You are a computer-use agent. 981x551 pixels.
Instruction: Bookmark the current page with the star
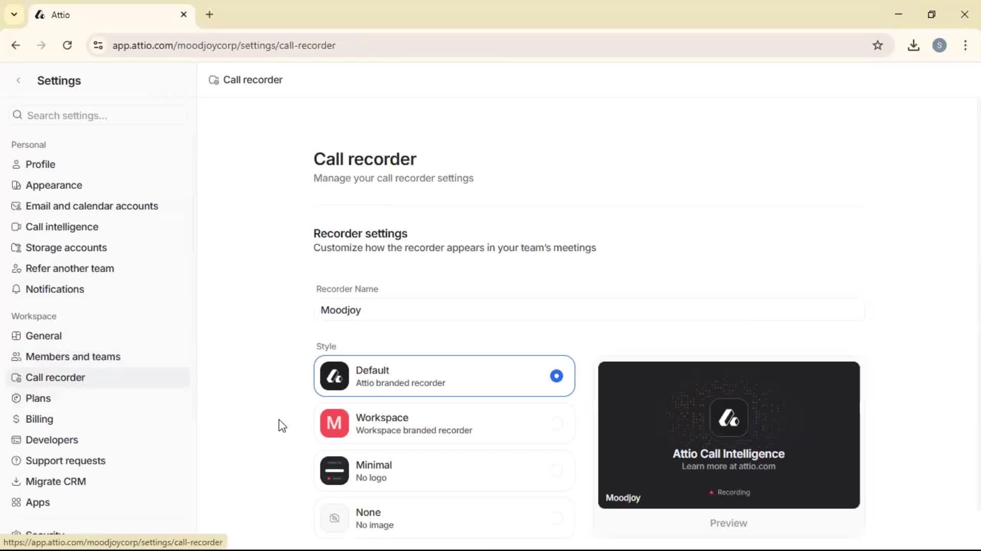[x=878, y=45]
